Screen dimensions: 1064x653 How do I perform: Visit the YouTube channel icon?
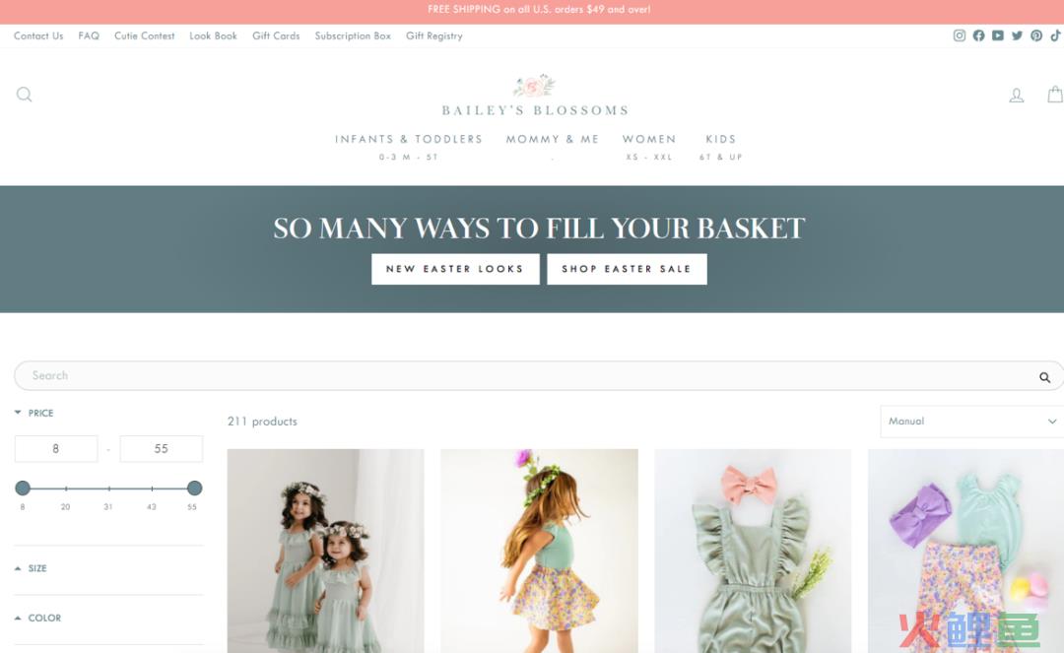click(997, 35)
